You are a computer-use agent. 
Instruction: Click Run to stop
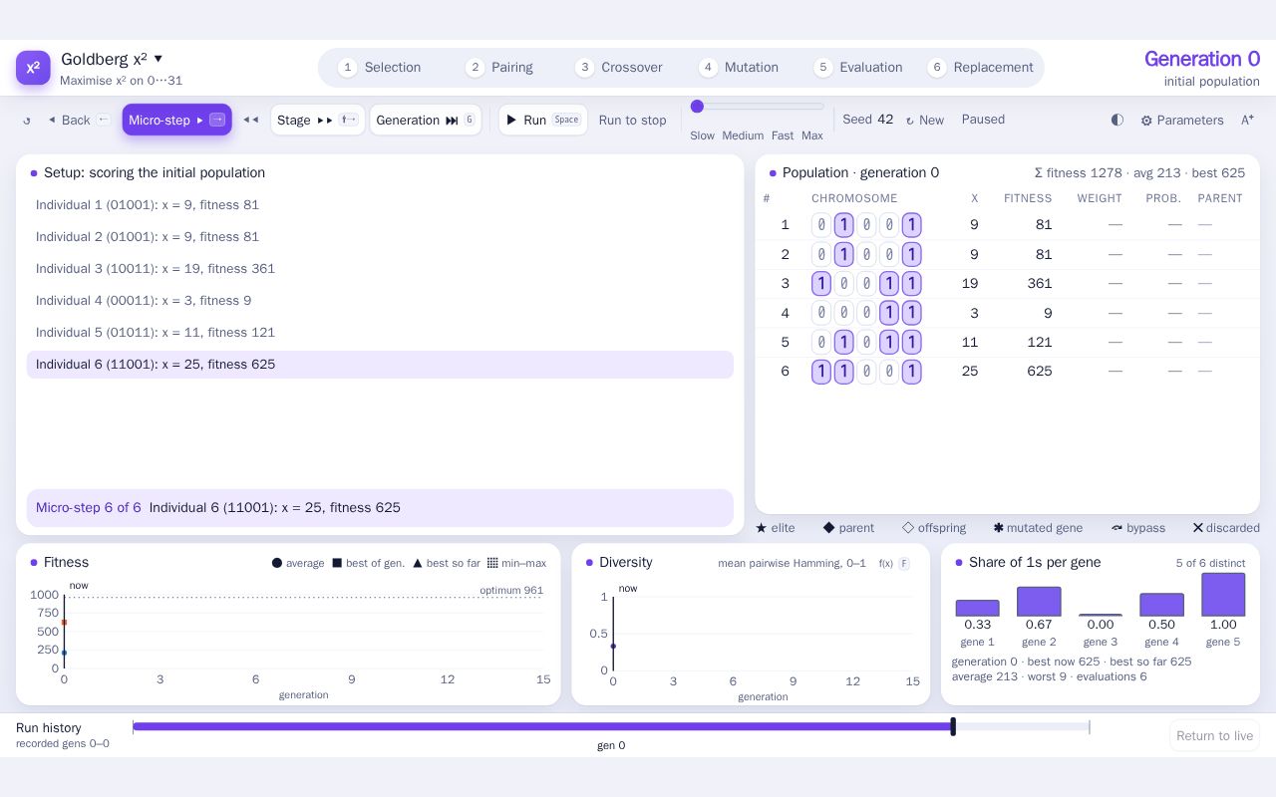pyautogui.click(x=632, y=121)
